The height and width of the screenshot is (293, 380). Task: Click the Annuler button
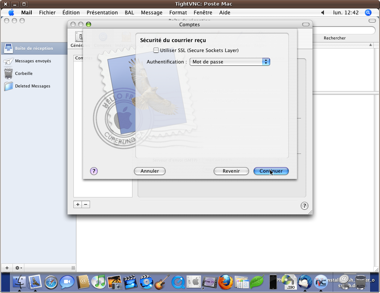pos(150,171)
